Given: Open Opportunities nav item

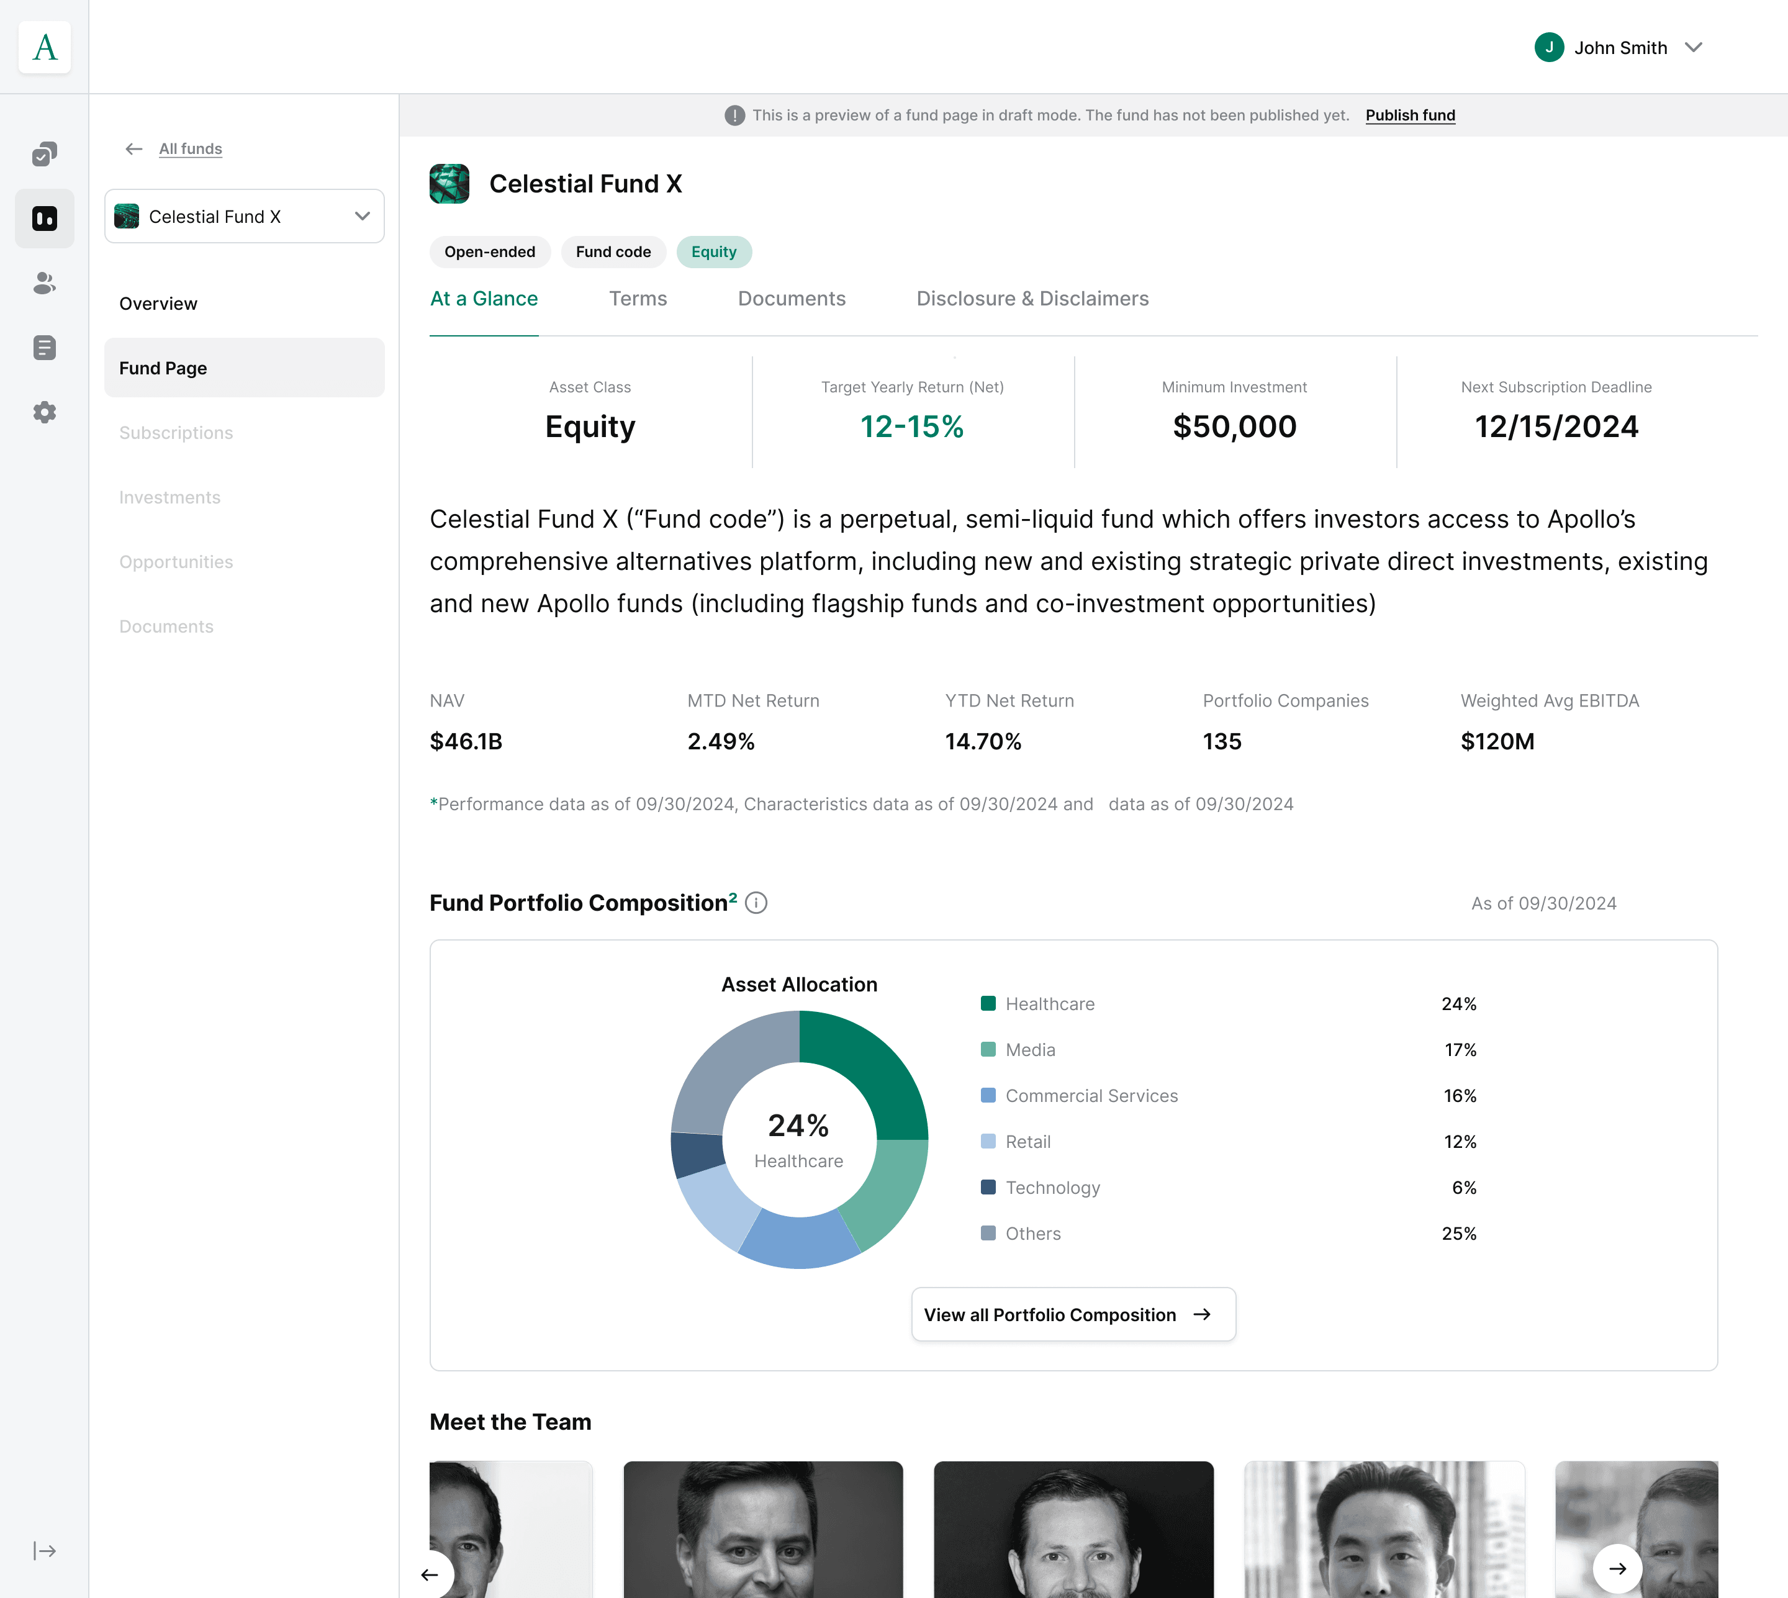Looking at the screenshot, I should pos(244,562).
